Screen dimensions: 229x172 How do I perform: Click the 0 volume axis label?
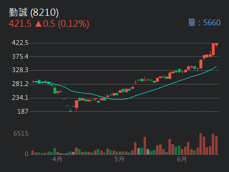point(27,154)
